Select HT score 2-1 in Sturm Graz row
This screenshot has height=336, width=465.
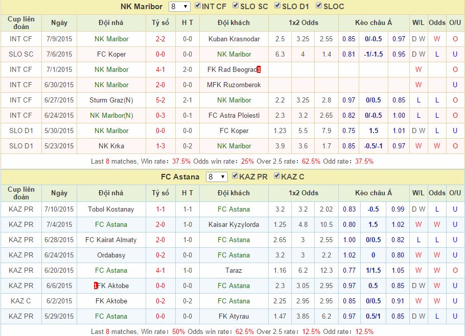188,100
